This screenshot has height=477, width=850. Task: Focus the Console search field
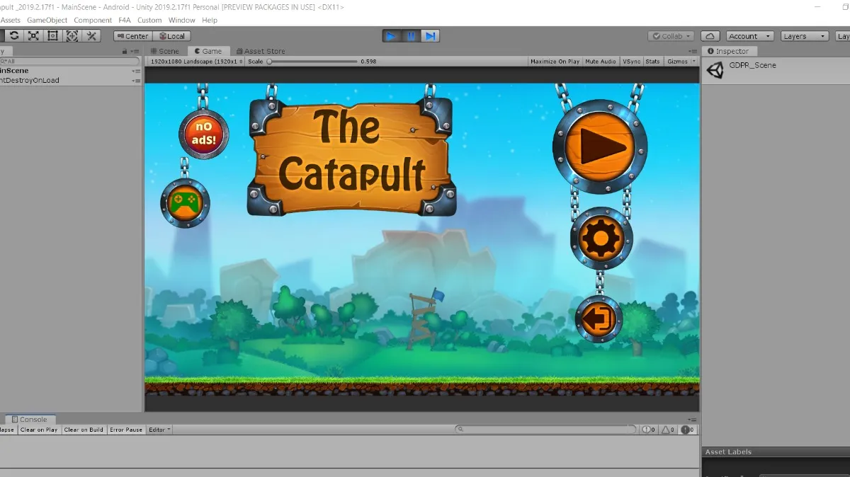click(547, 430)
